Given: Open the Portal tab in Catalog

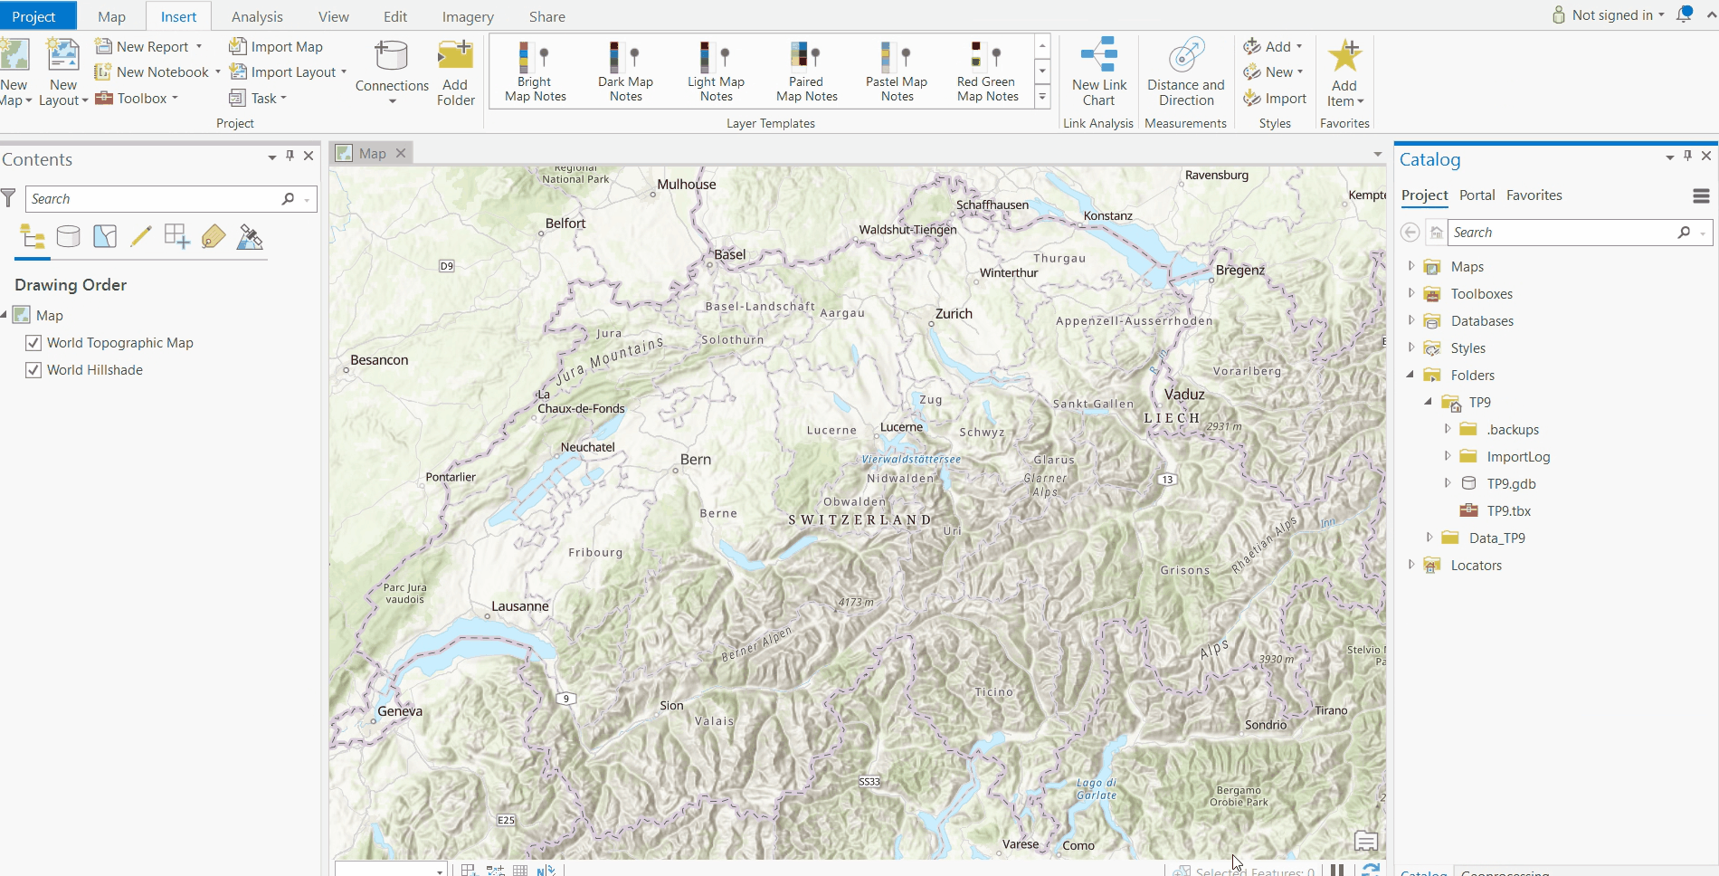Looking at the screenshot, I should tap(1477, 195).
